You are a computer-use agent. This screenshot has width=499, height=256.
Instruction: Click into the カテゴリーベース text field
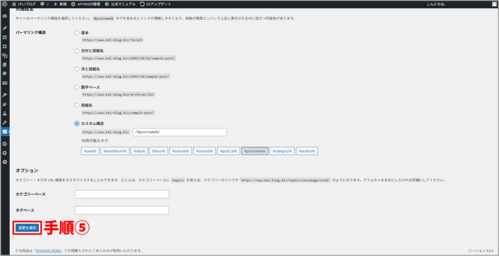tap(122, 194)
